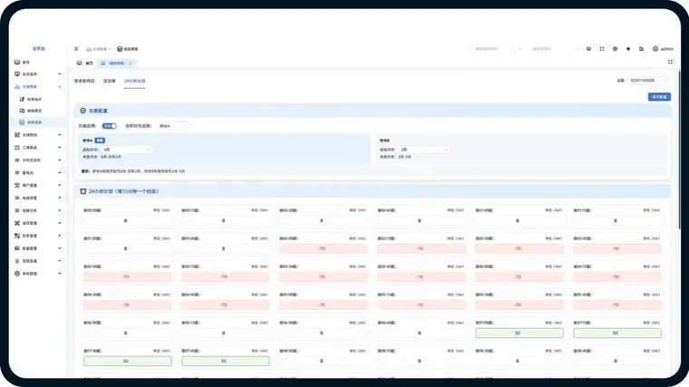689x387 pixels.
Task: Click the 00:45 schedule power field
Action: pos(421,221)
